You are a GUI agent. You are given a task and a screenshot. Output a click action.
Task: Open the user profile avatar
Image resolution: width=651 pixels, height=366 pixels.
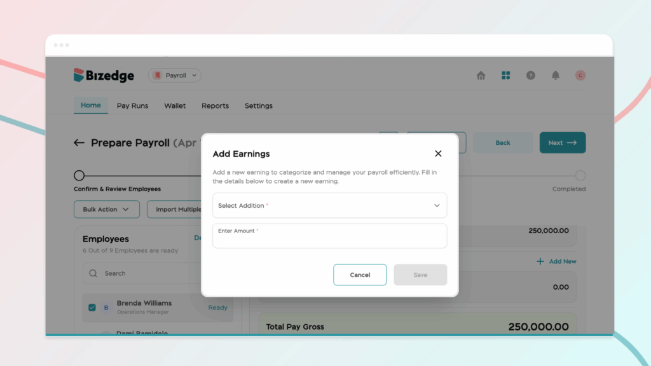click(x=580, y=76)
